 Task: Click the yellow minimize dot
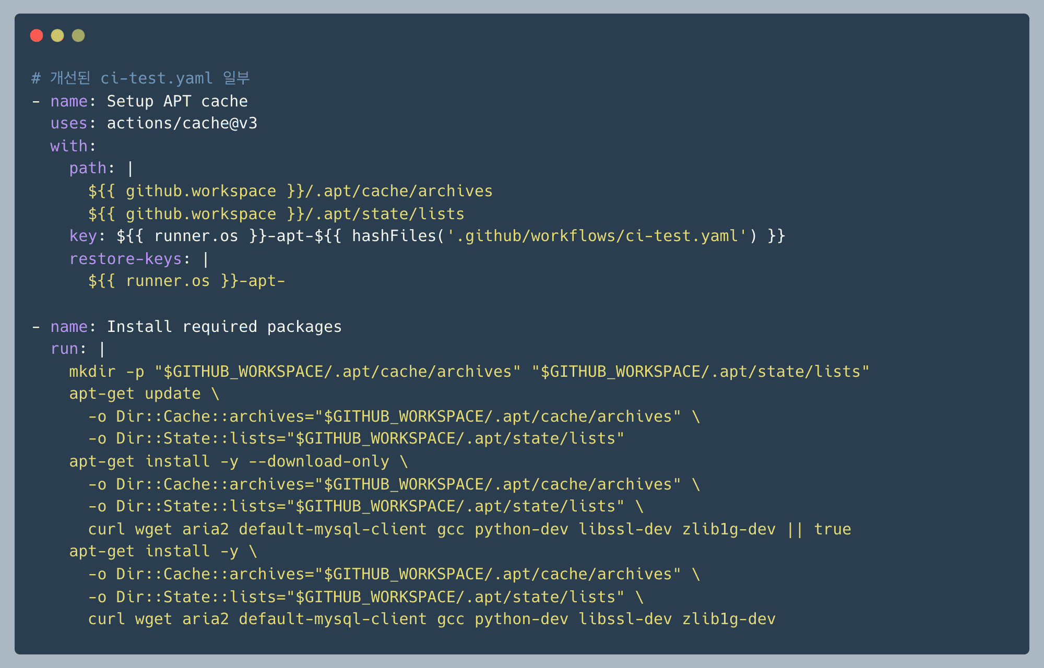57,35
